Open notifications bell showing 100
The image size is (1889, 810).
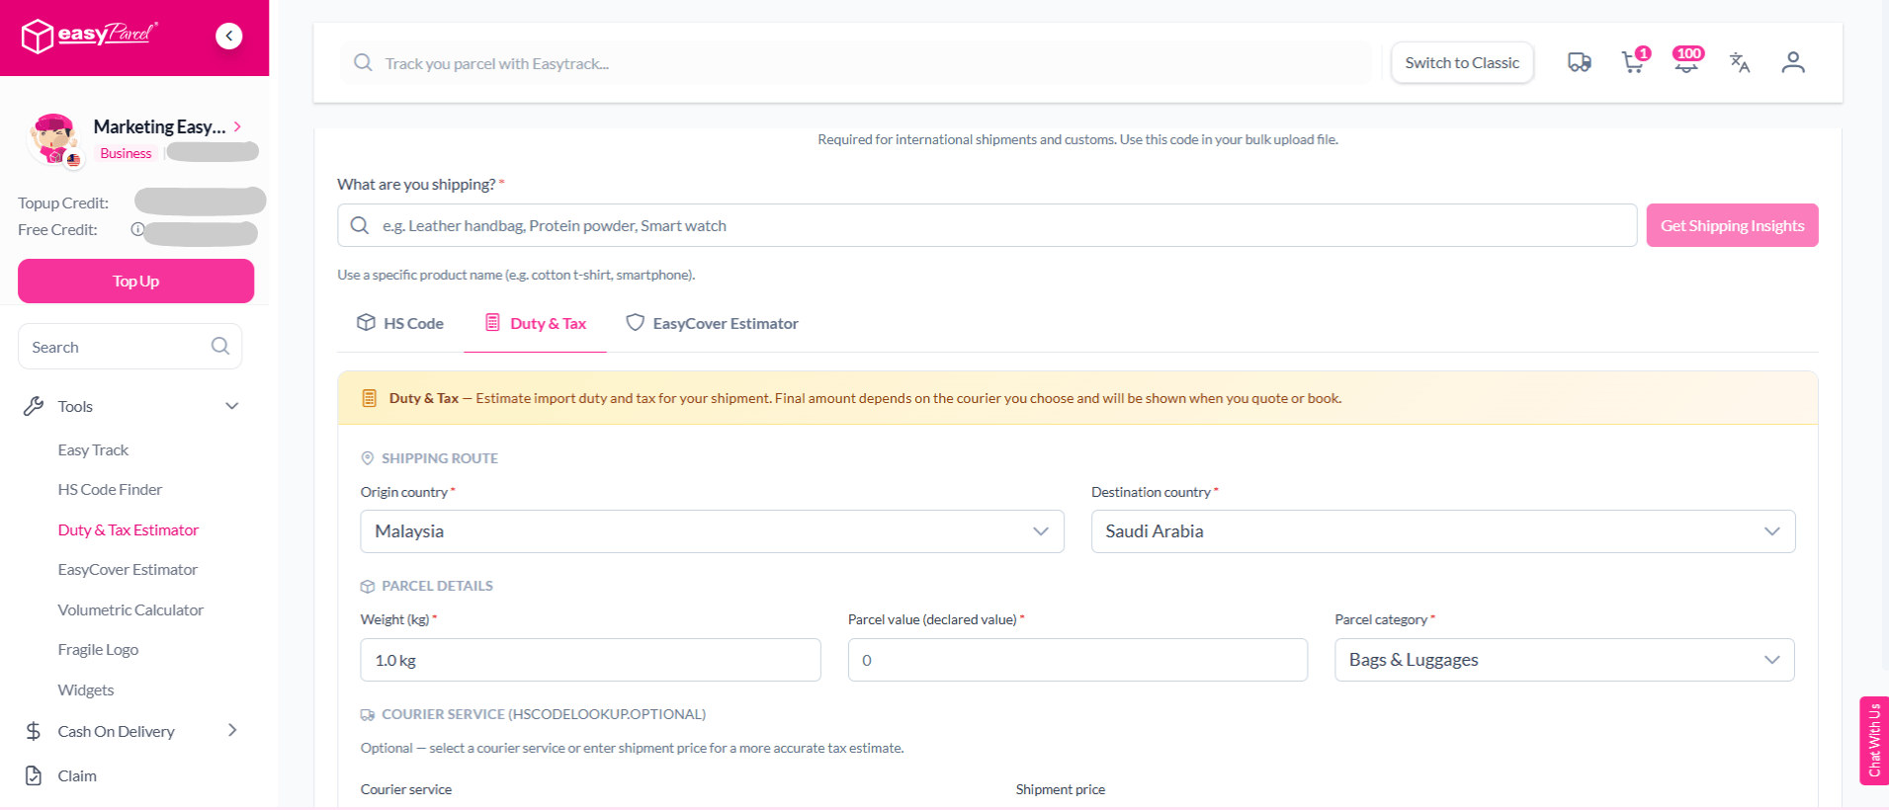(1687, 61)
